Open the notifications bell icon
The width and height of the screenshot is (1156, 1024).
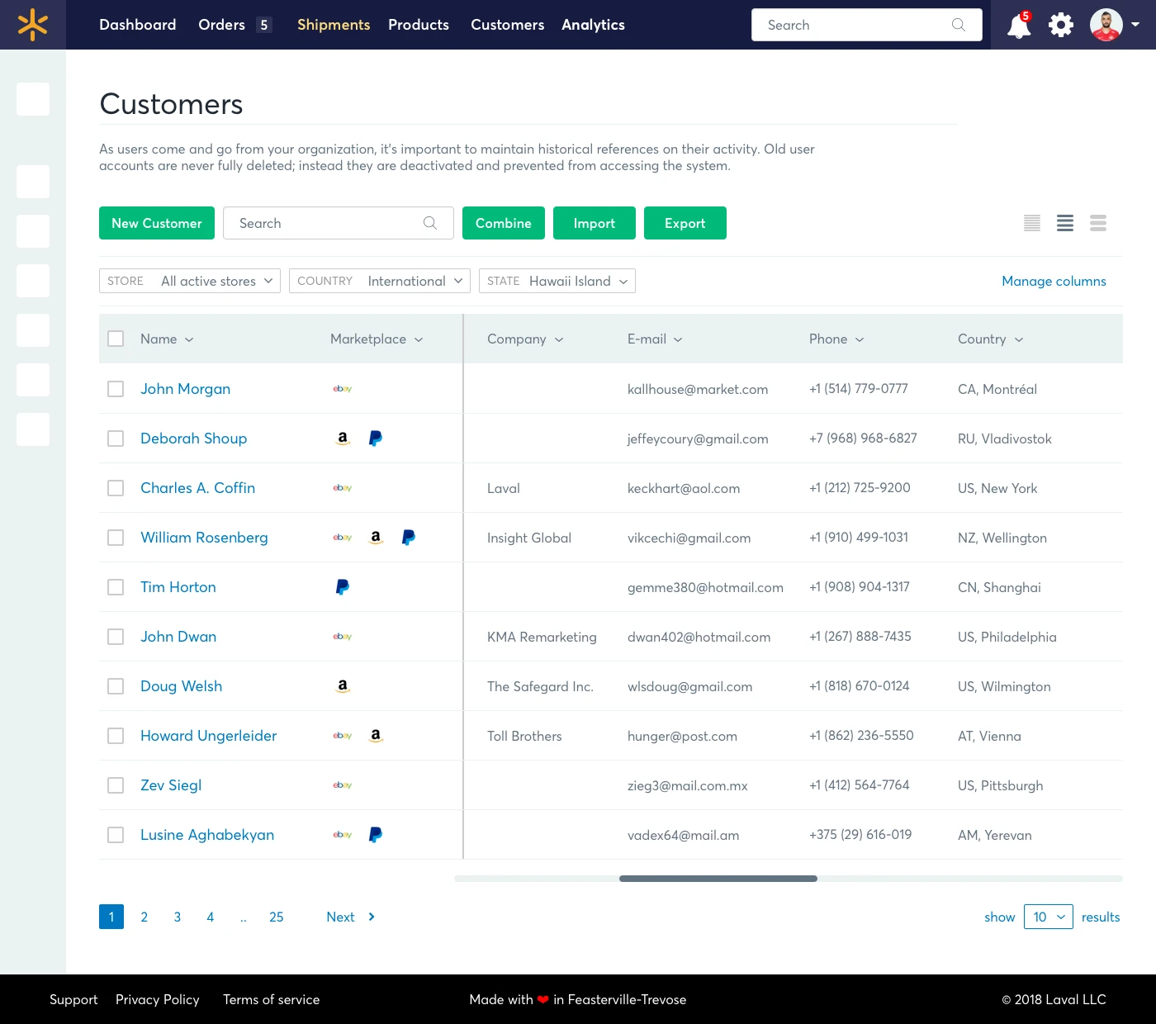[x=1019, y=26]
